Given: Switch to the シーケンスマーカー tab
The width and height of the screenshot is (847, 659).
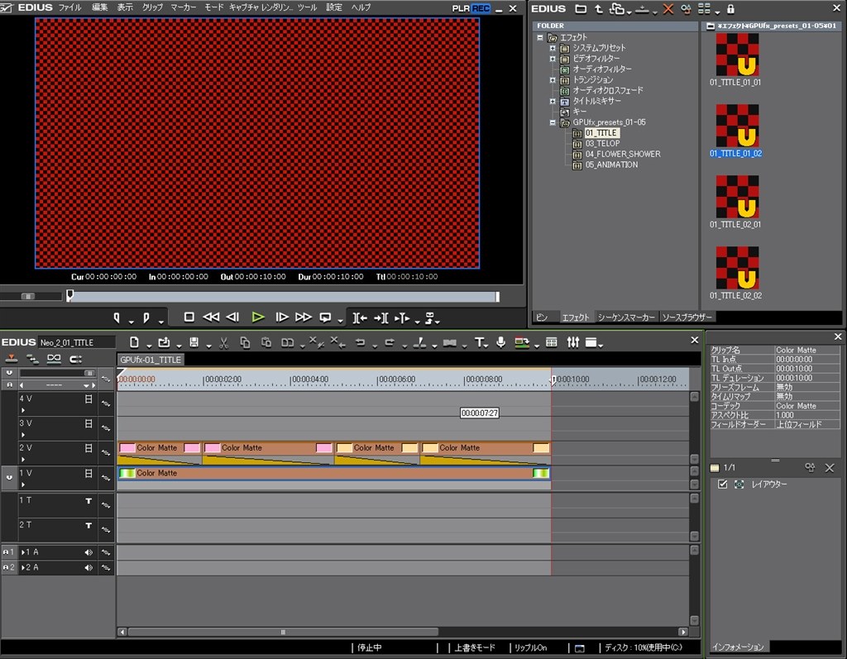Looking at the screenshot, I should tap(626, 318).
